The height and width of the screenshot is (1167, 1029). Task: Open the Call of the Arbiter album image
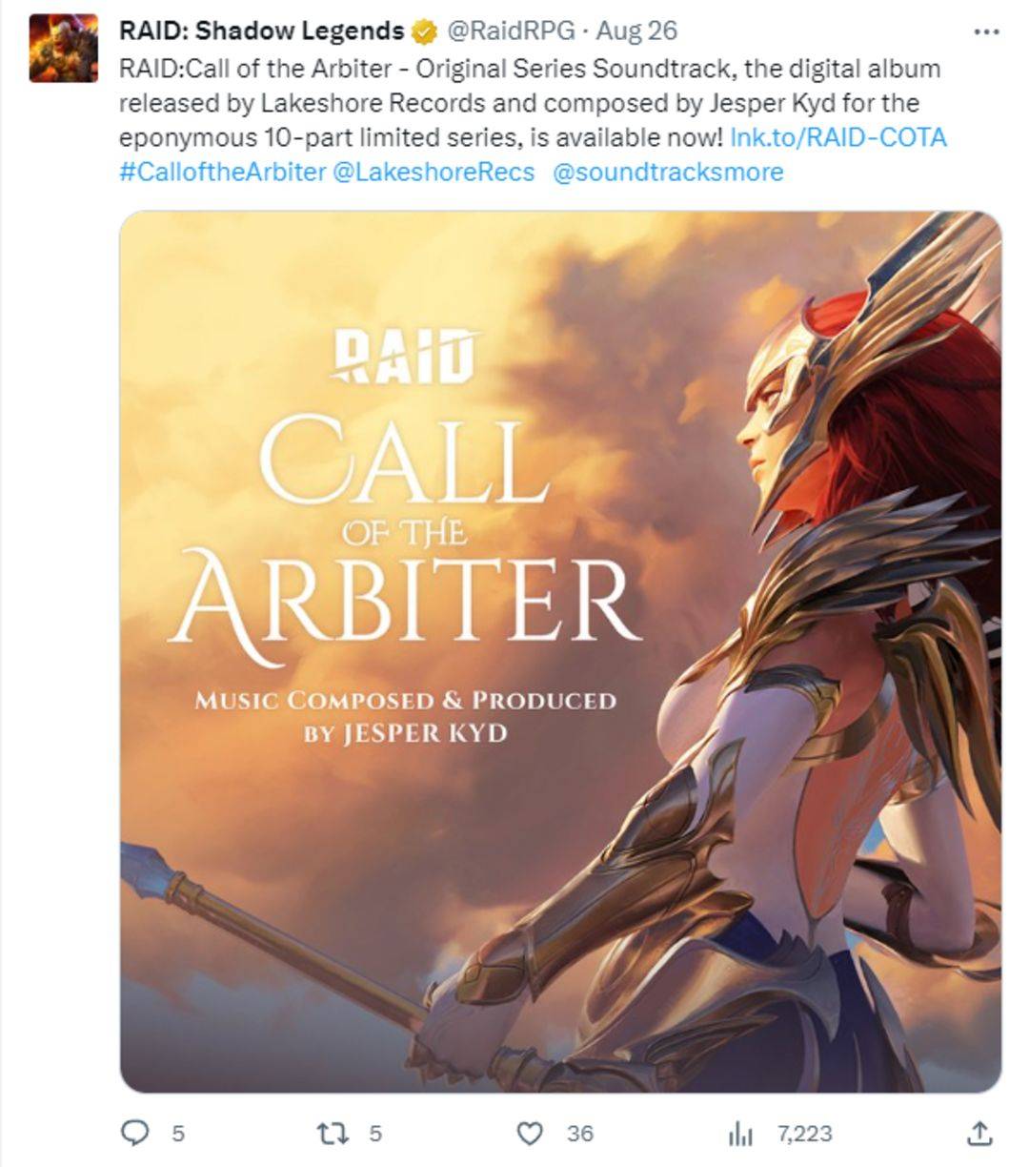[560, 652]
